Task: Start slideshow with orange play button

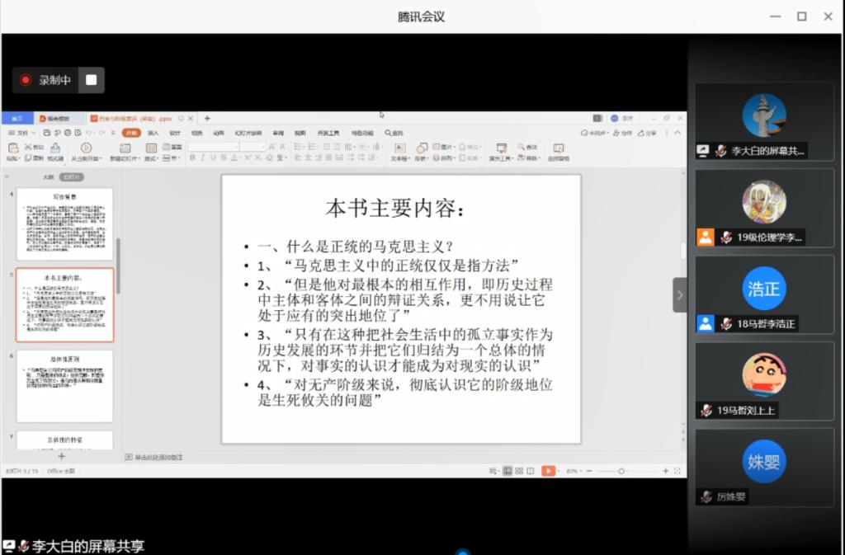Action: tap(547, 471)
